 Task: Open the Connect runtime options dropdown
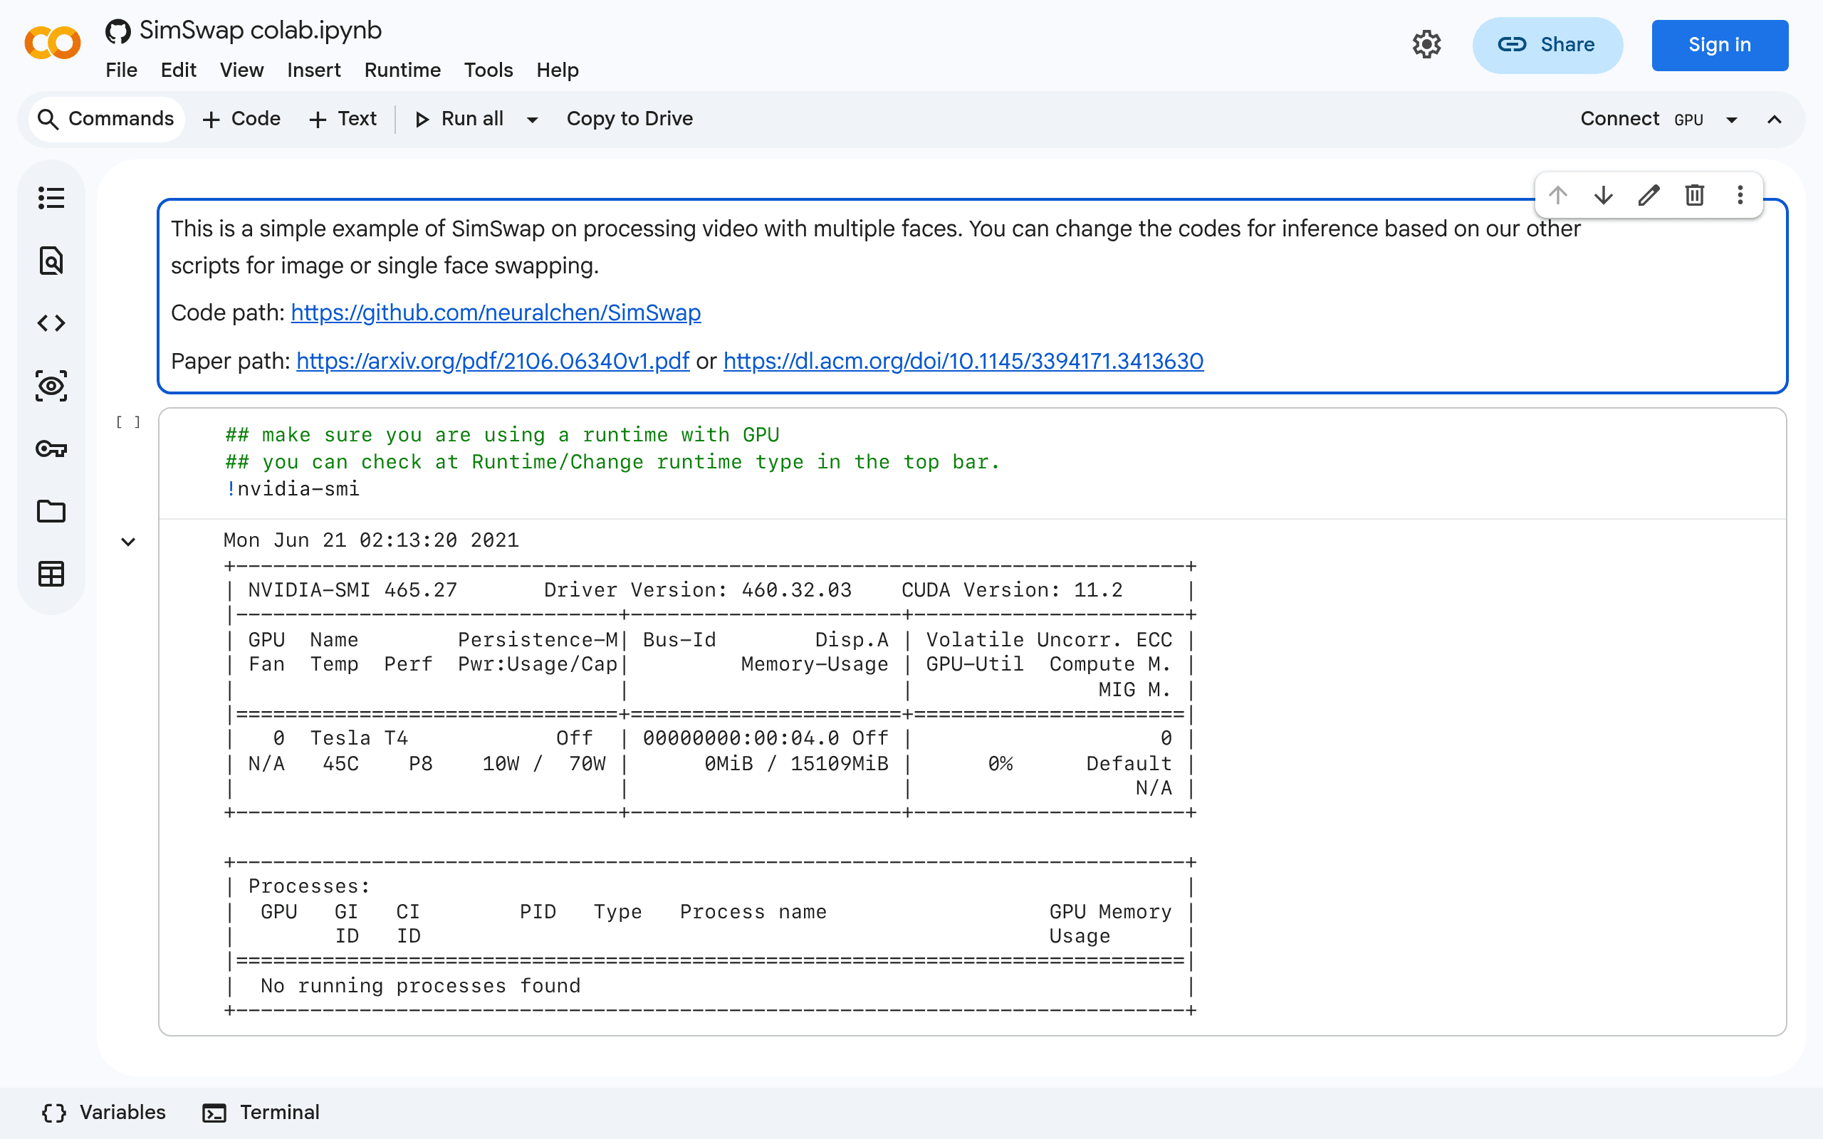[1732, 119]
